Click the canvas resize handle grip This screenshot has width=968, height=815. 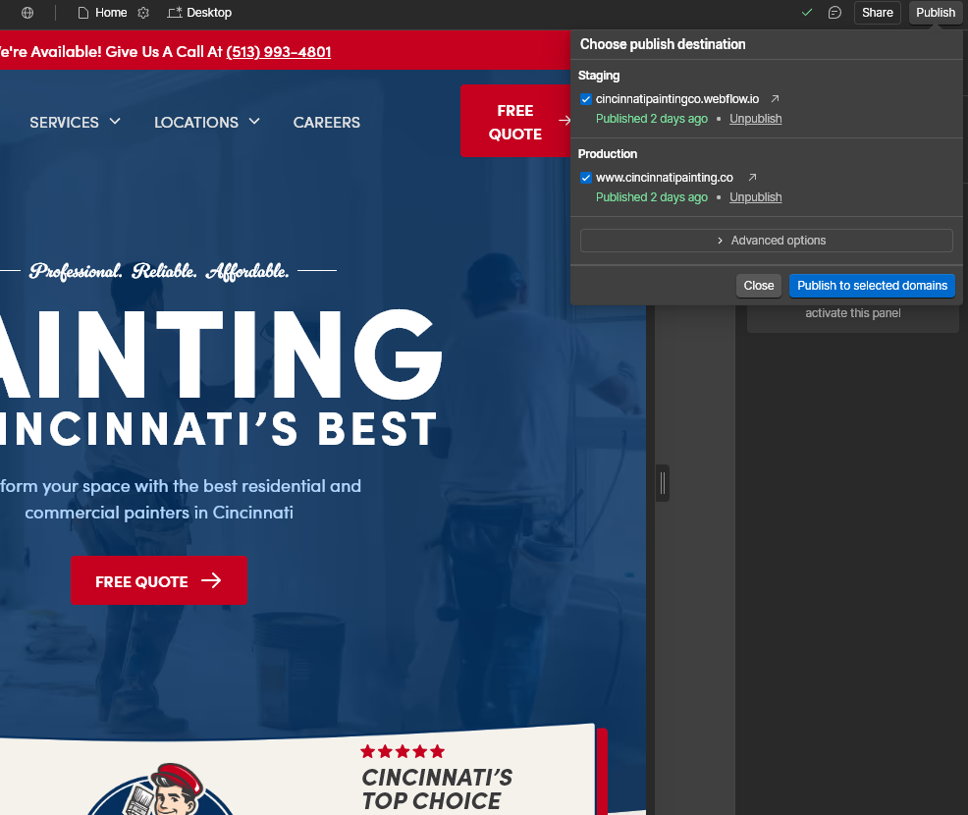coord(663,483)
